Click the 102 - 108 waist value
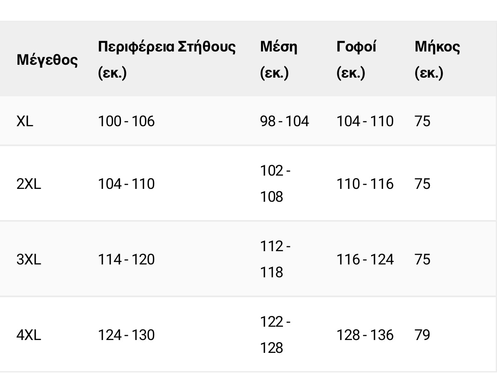The image size is (497, 389). (x=275, y=183)
